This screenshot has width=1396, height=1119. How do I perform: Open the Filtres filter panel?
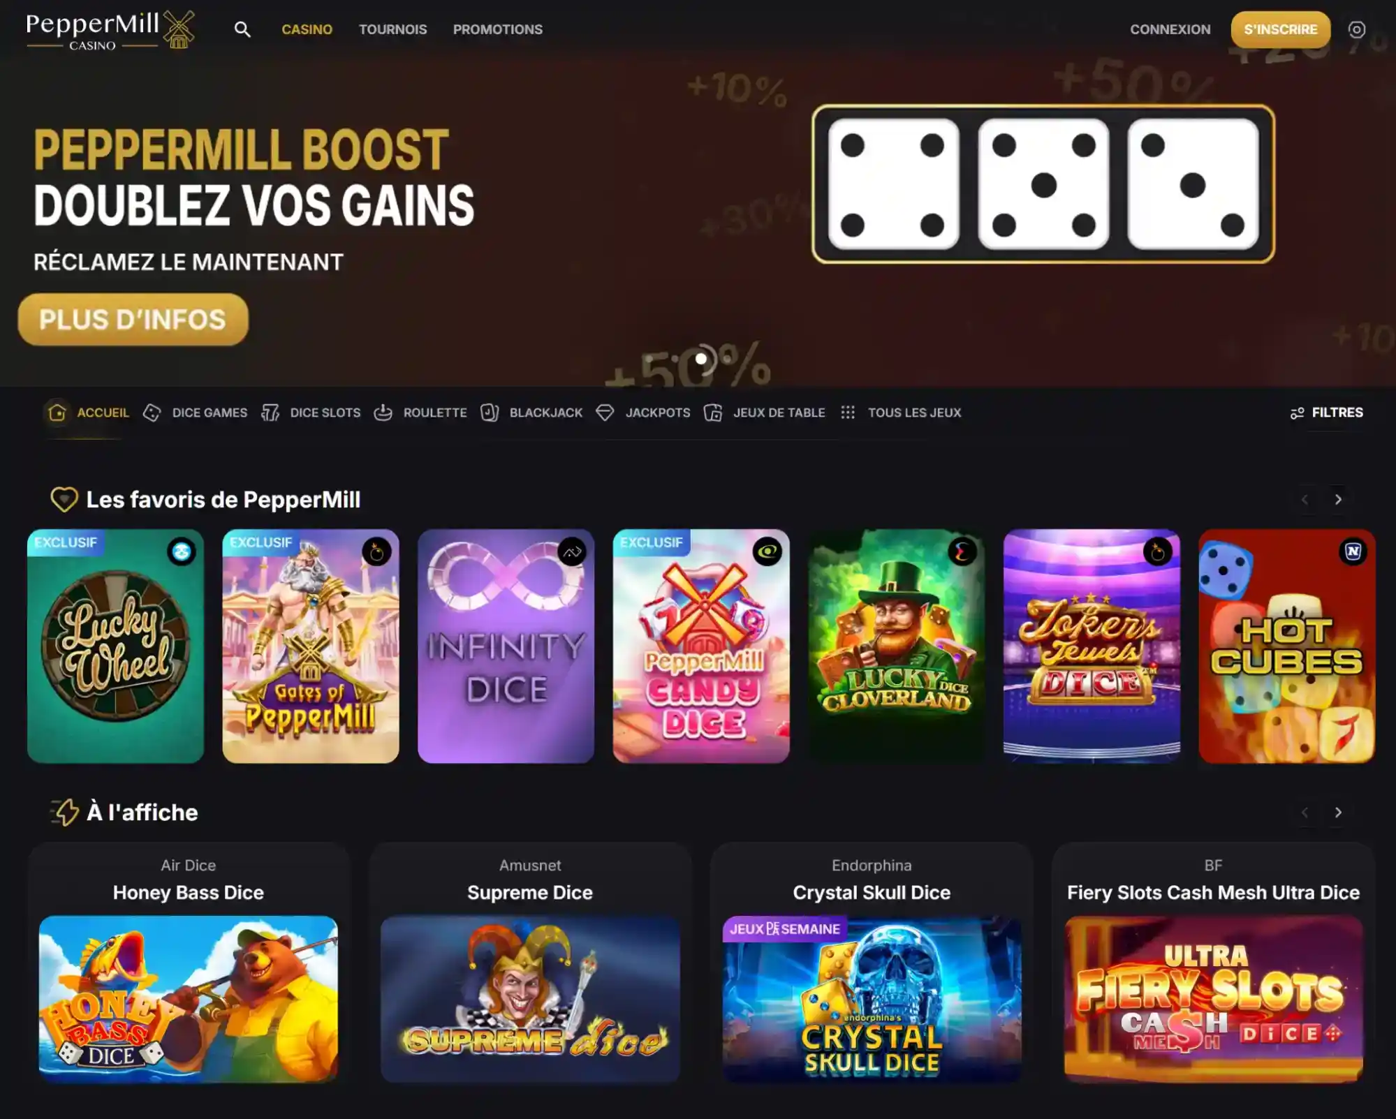(x=1326, y=413)
